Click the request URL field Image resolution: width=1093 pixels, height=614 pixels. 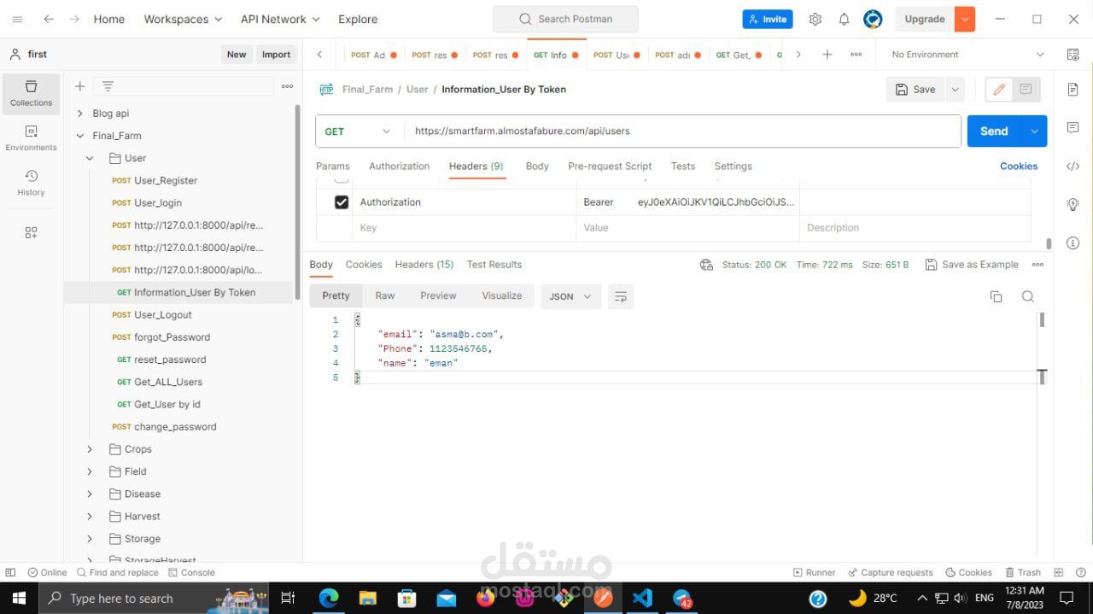pyautogui.click(x=682, y=132)
